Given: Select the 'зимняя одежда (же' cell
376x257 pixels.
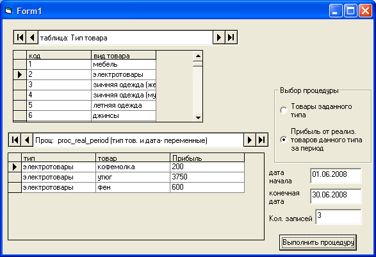Looking at the screenshot, I should (124, 85).
